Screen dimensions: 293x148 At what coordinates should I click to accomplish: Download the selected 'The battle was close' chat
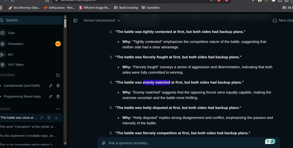56,118
